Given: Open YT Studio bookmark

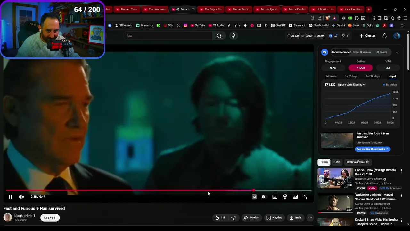Looking at the screenshot, I should click(x=216, y=25).
